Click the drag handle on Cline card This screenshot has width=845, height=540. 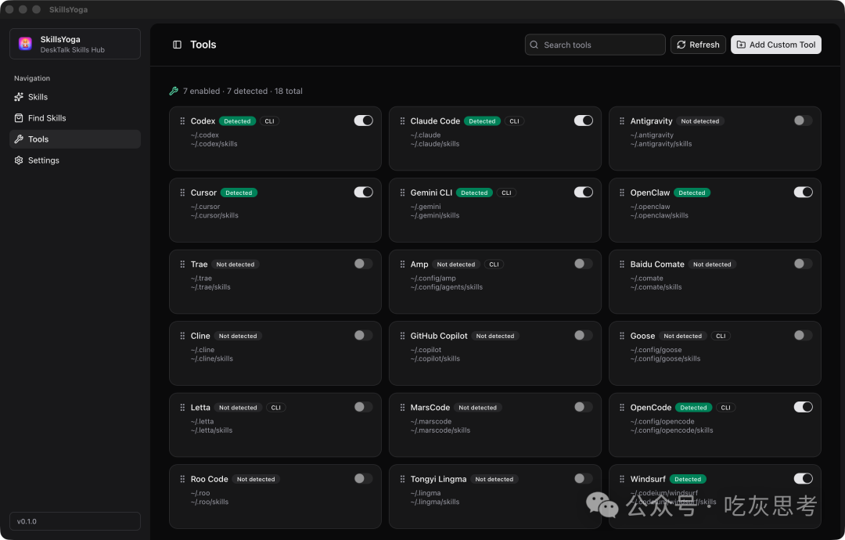(182, 336)
